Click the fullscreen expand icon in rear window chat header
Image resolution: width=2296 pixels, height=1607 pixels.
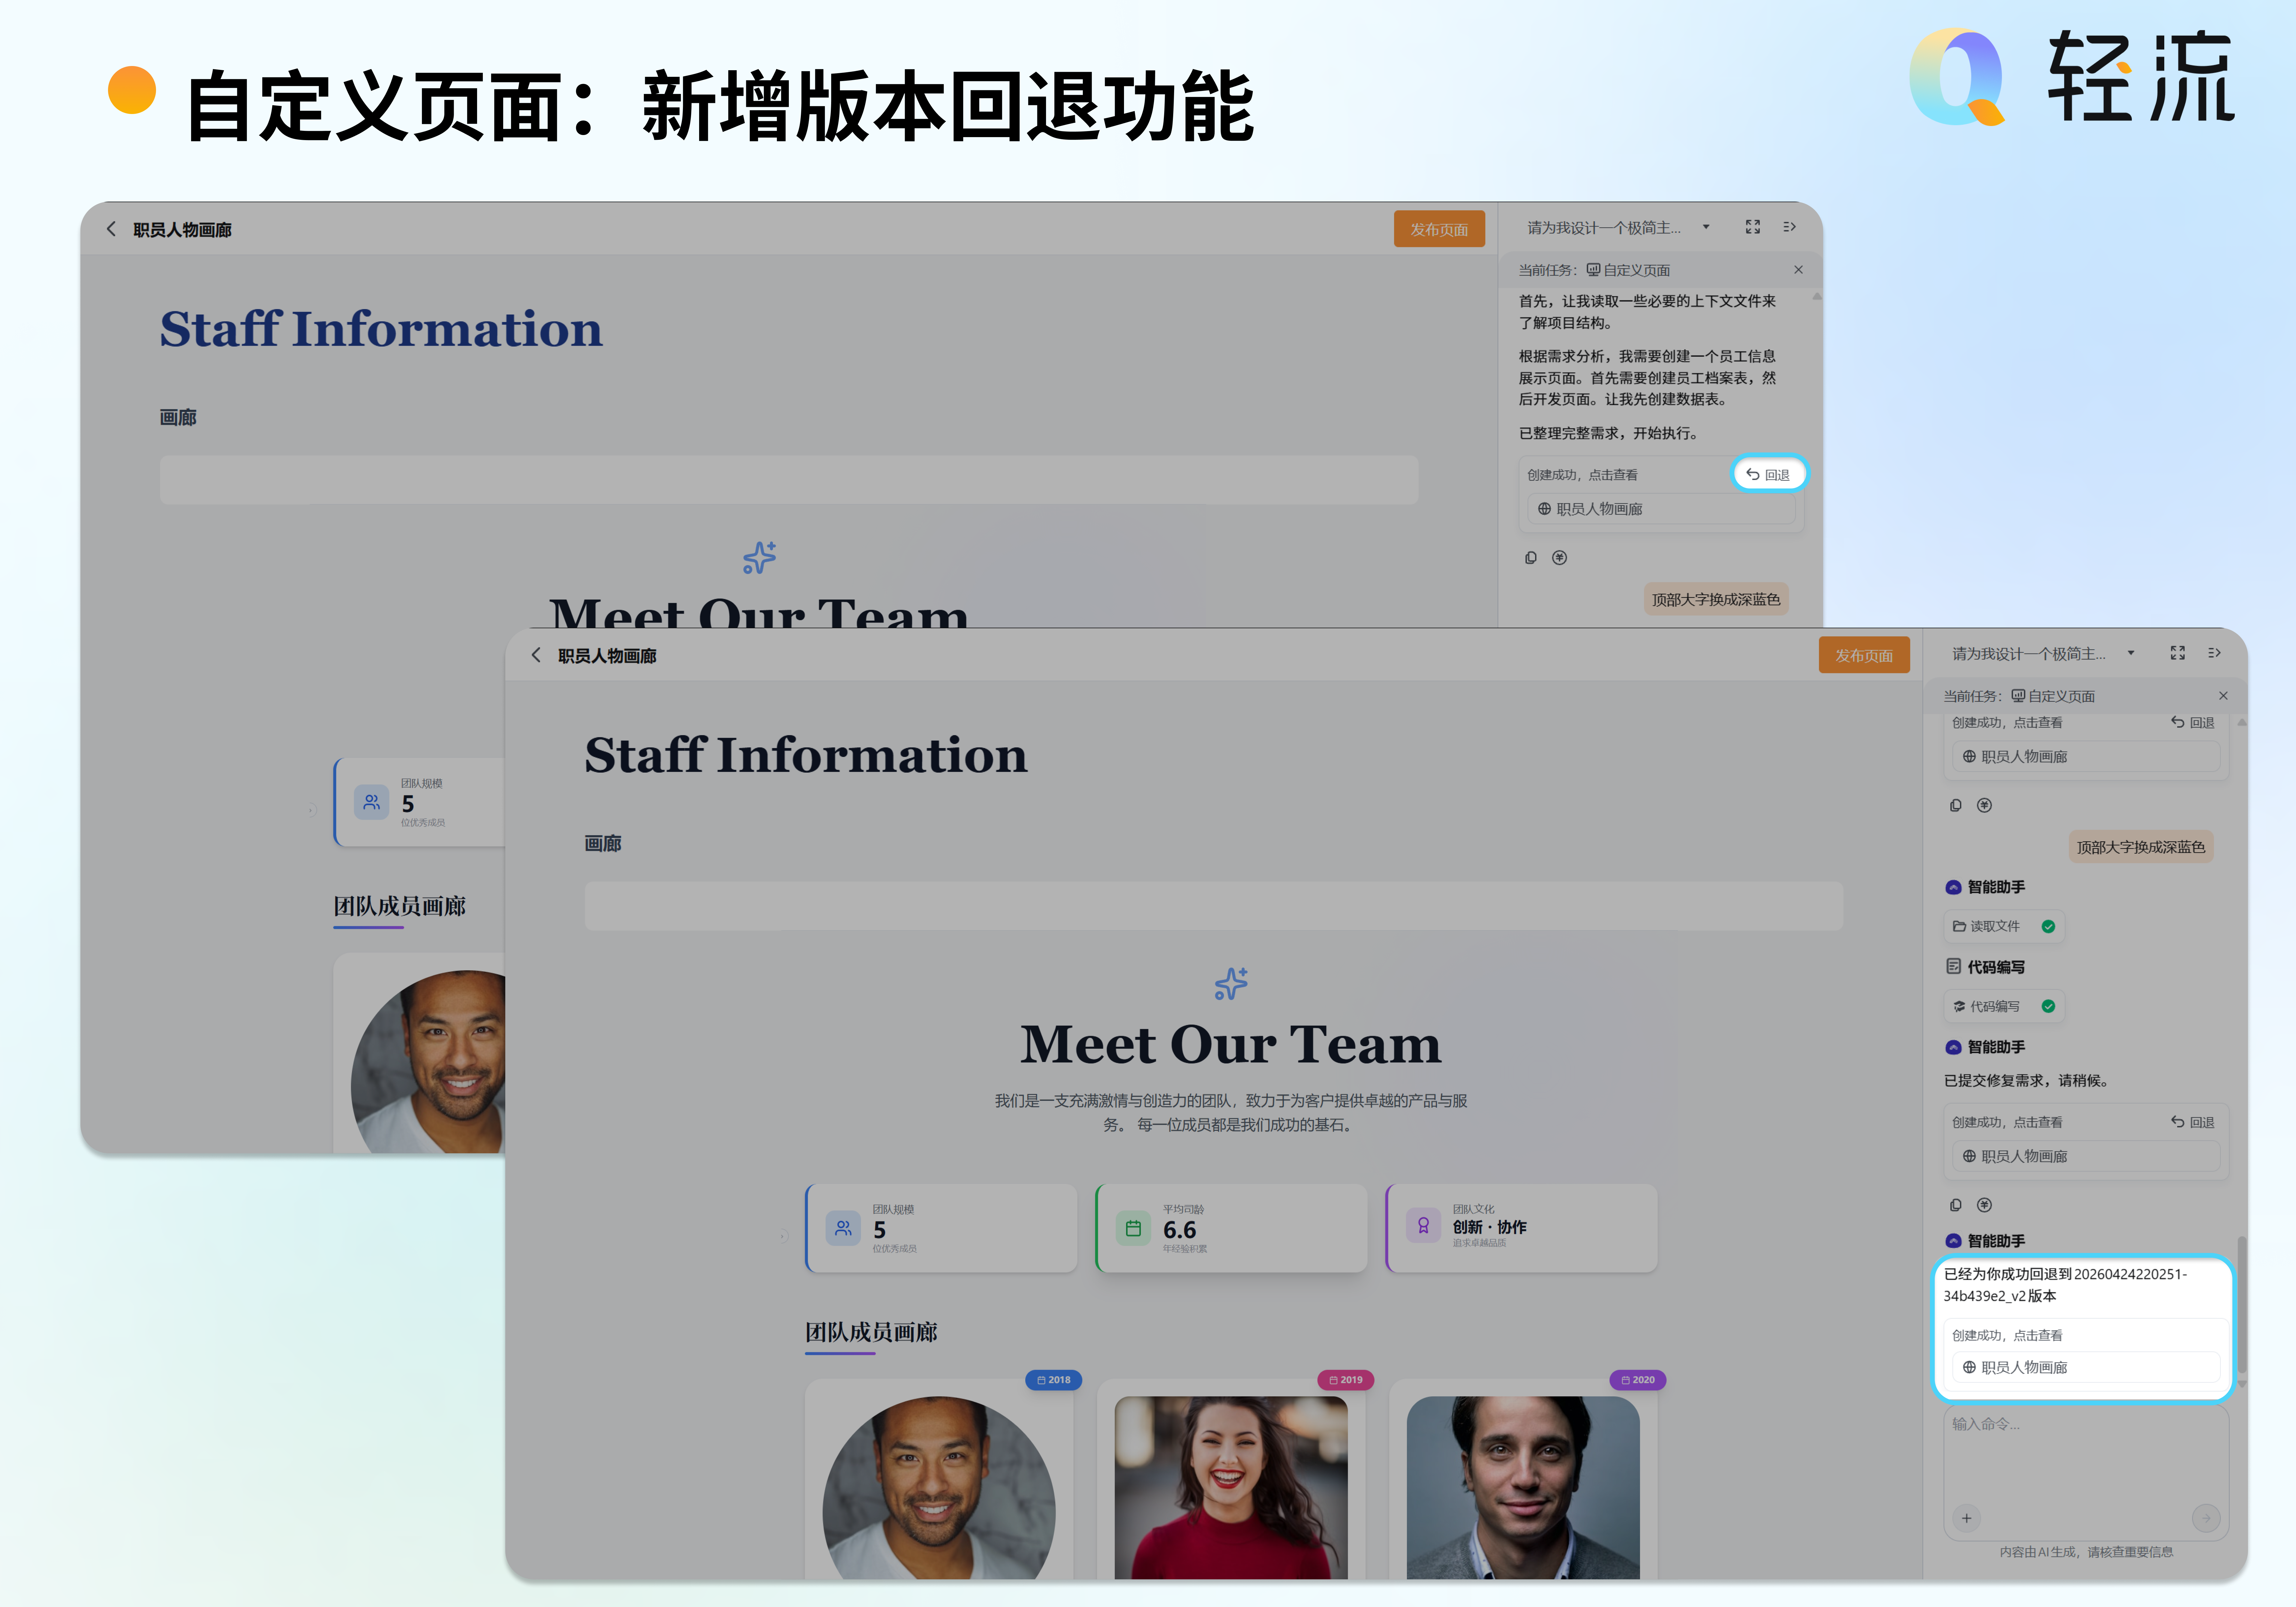(x=1753, y=227)
